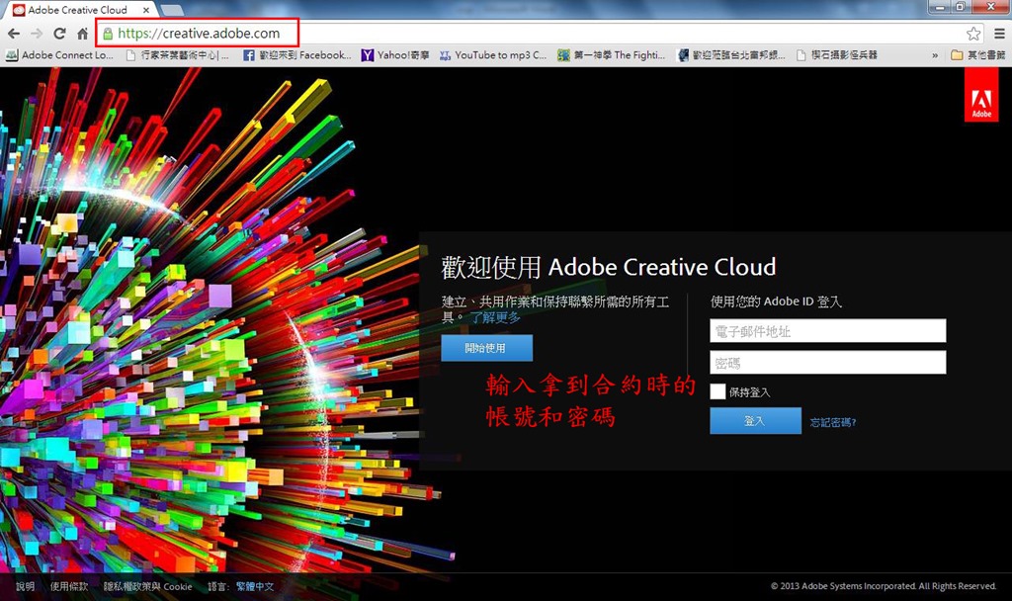Open the 忘記密碼? link
Viewport: 1012px width, 601px height.
coord(832,422)
